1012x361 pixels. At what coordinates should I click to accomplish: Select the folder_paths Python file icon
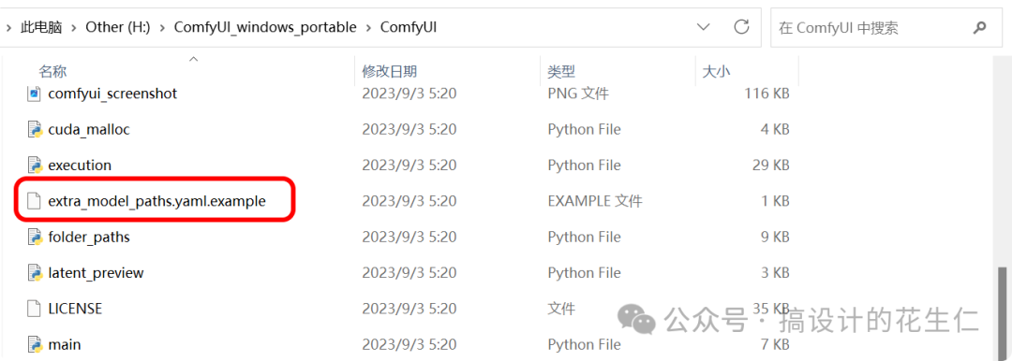pyautogui.click(x=35, y=238)
